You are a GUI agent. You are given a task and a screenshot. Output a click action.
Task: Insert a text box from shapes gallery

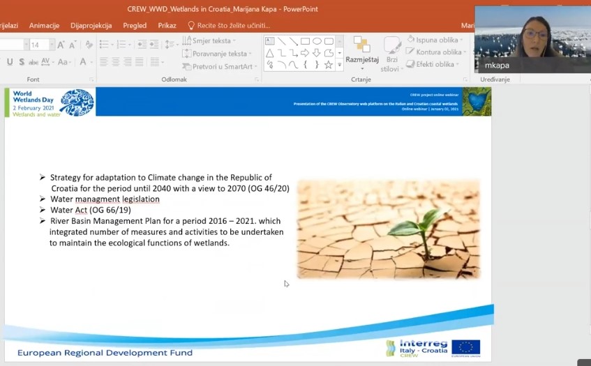(270, 42)
